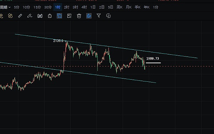Click the 2139.6 high price label
Viewport: 214px width, 134px height.
coord(58,41)
